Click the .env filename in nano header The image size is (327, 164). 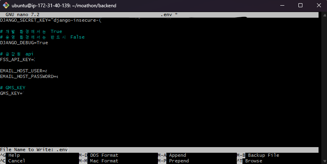167,14
